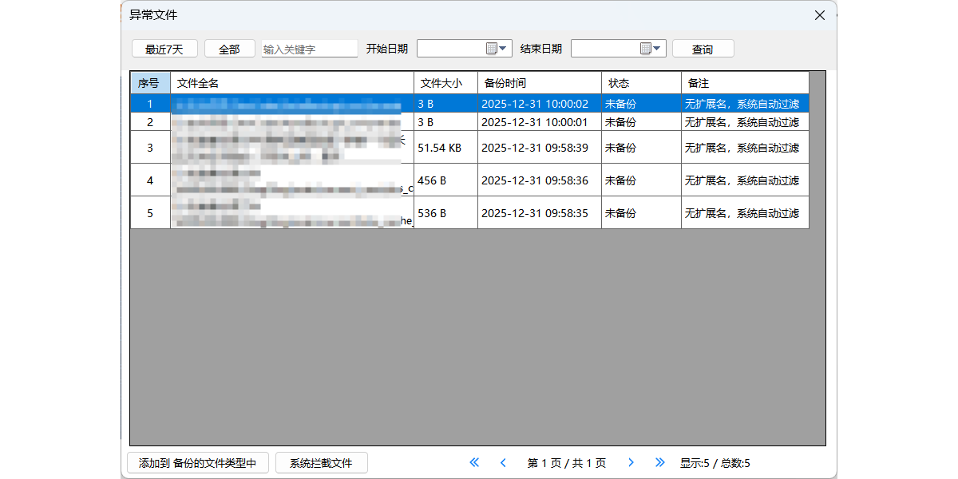
Task: Go to the next page arrow
Action: pos(631,462)
